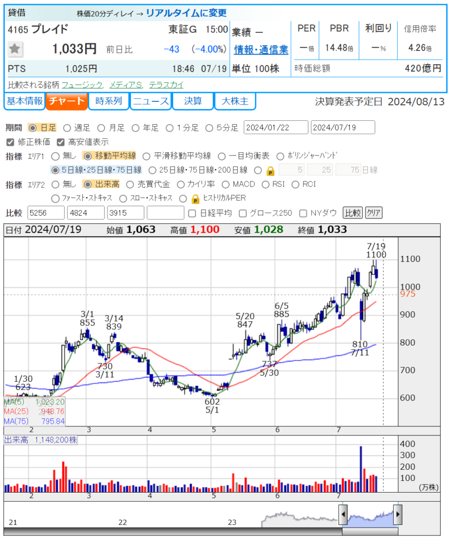
Task: Click the left handle of the chart range slider
Action: 343,514
